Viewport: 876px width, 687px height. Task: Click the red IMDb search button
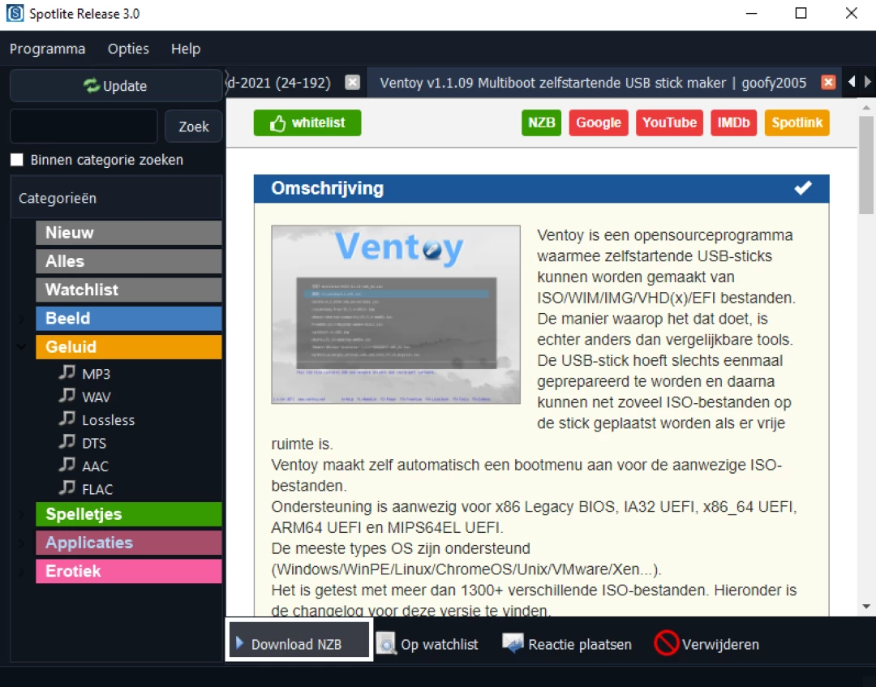(x=732, y=122)
